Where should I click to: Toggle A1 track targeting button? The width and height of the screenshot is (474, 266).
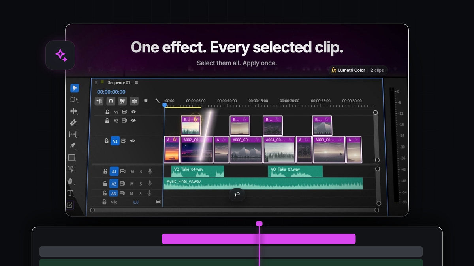tap(114, 172)
